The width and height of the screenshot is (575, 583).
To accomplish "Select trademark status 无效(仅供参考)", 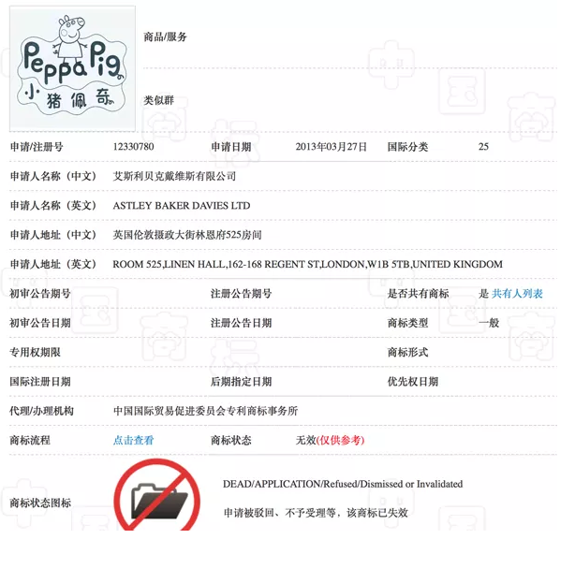I will point(330,440).
